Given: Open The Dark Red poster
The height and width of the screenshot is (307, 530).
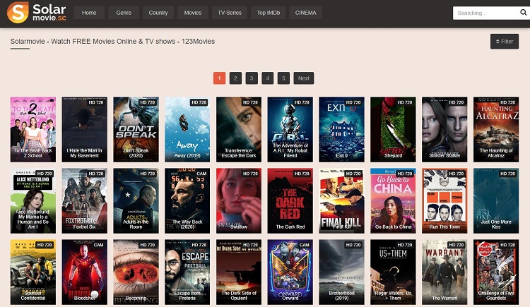Looking at the screenshot, I should [x=290, y=200].
